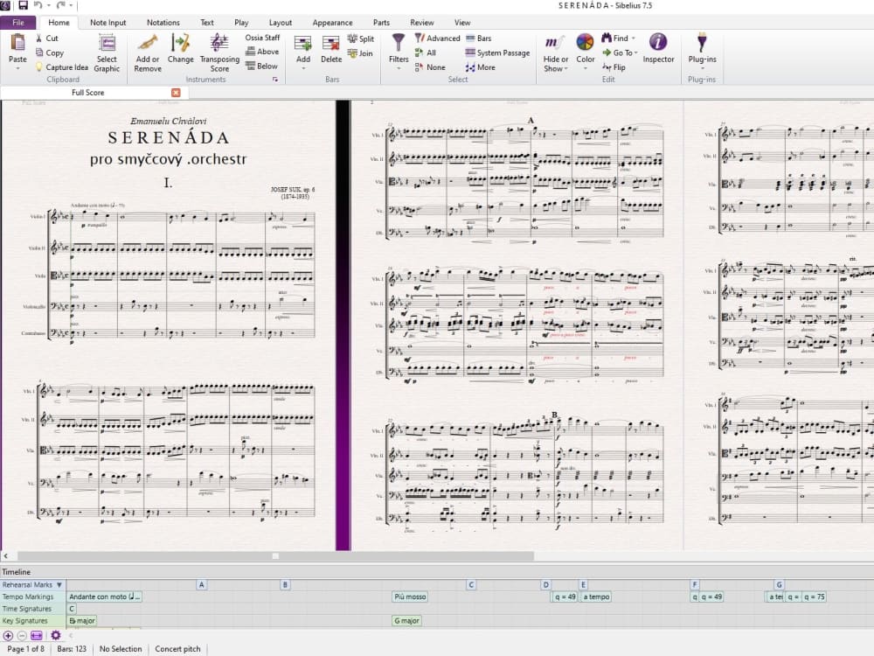Switch to the Review tab
Image resolution: width=874 pixels, height=656 pixels.
click(x=422, y=23)
